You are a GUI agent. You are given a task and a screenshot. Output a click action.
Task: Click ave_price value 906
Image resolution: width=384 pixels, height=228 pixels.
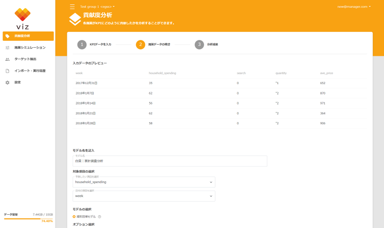(323, 124)
